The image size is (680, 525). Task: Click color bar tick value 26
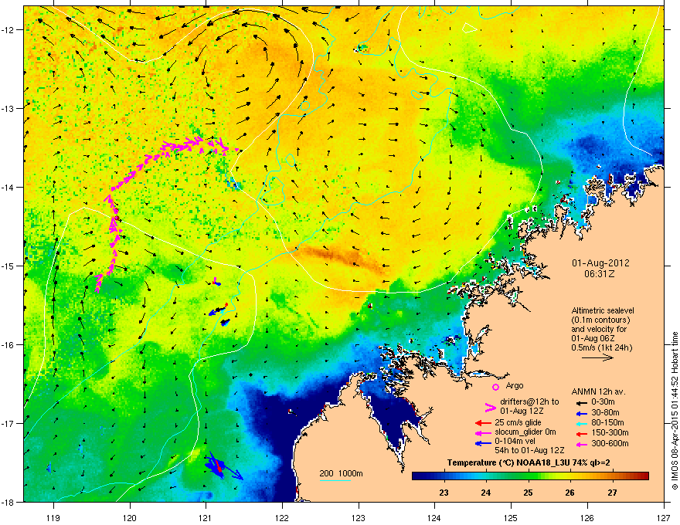tap(569, 493)
